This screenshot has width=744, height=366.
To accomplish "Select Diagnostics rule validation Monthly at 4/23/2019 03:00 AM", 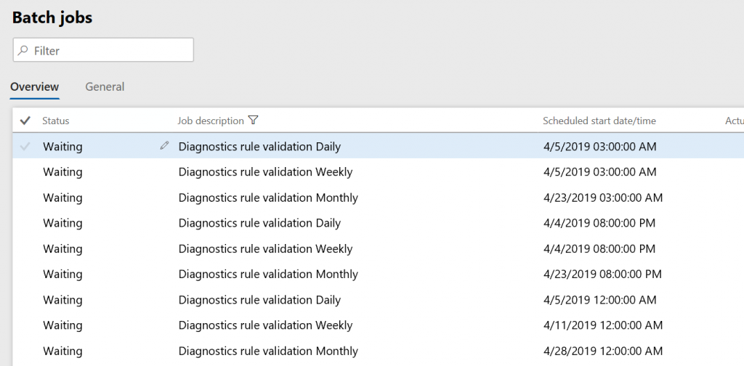I will tap(268, 198).
